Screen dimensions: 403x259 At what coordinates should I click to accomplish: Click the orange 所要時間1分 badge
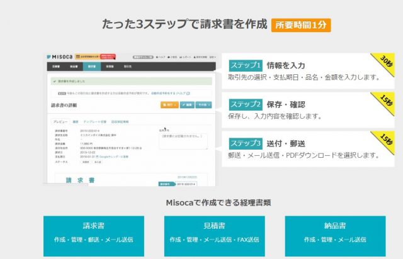click(x=301, y=25)
